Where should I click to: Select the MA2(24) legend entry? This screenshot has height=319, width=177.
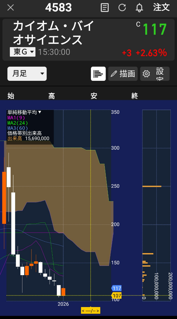click(x=18, y=123)
